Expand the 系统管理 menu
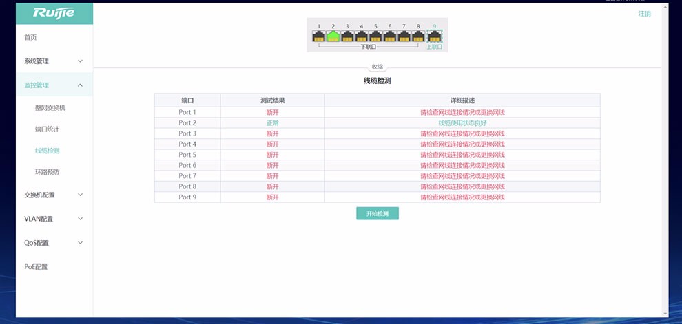 click(54, 61)
